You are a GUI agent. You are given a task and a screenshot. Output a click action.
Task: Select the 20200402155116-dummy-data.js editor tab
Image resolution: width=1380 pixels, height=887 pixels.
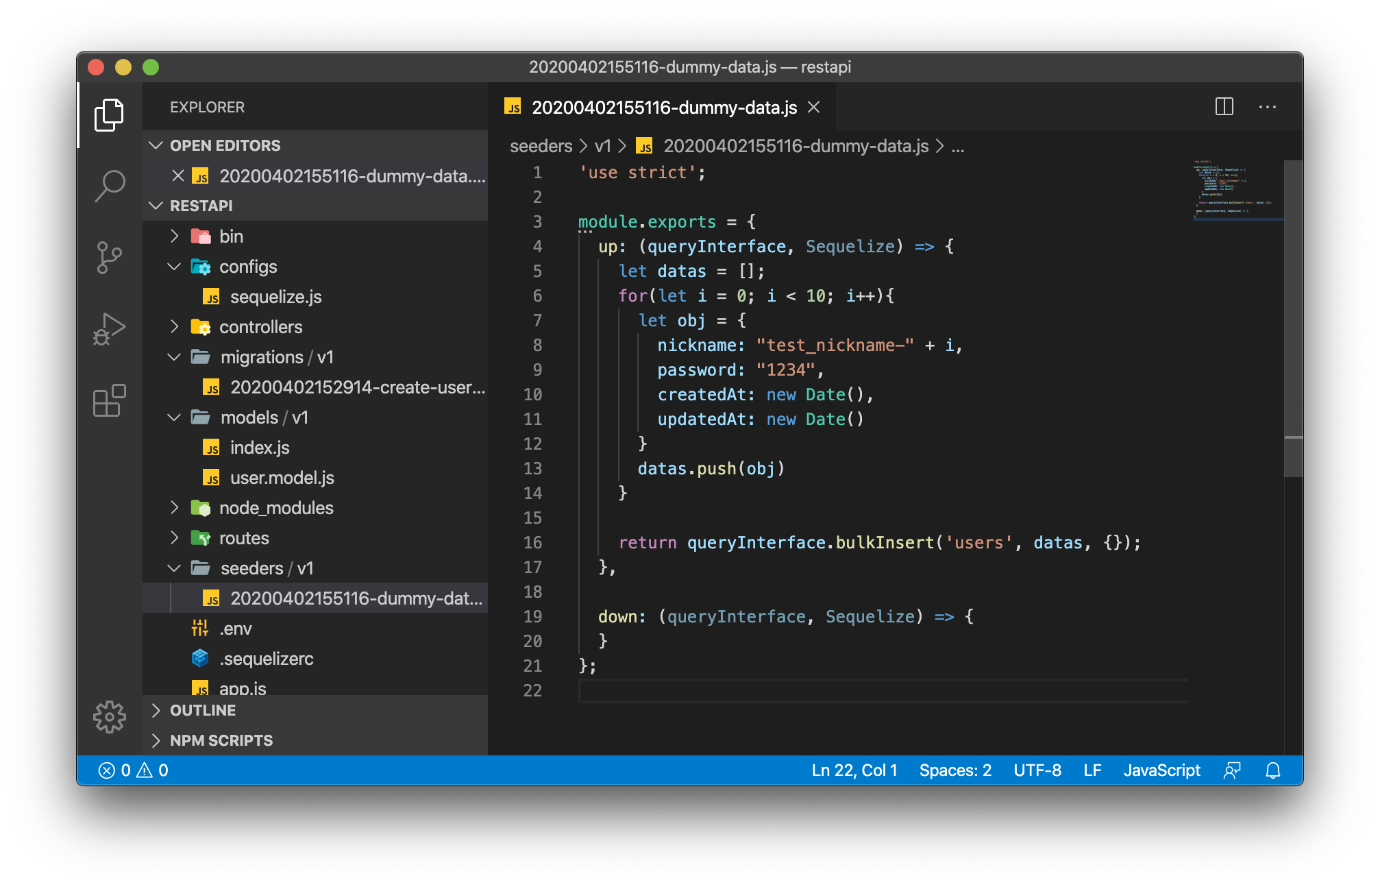(x=663, y=108)
